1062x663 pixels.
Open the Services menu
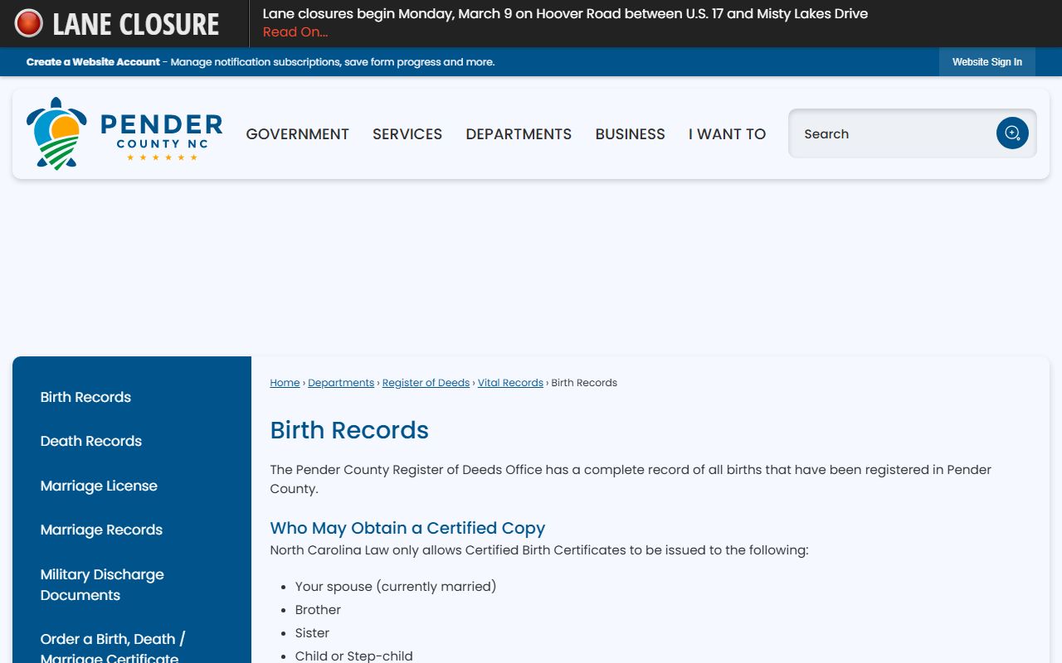[x=407, y=134]
